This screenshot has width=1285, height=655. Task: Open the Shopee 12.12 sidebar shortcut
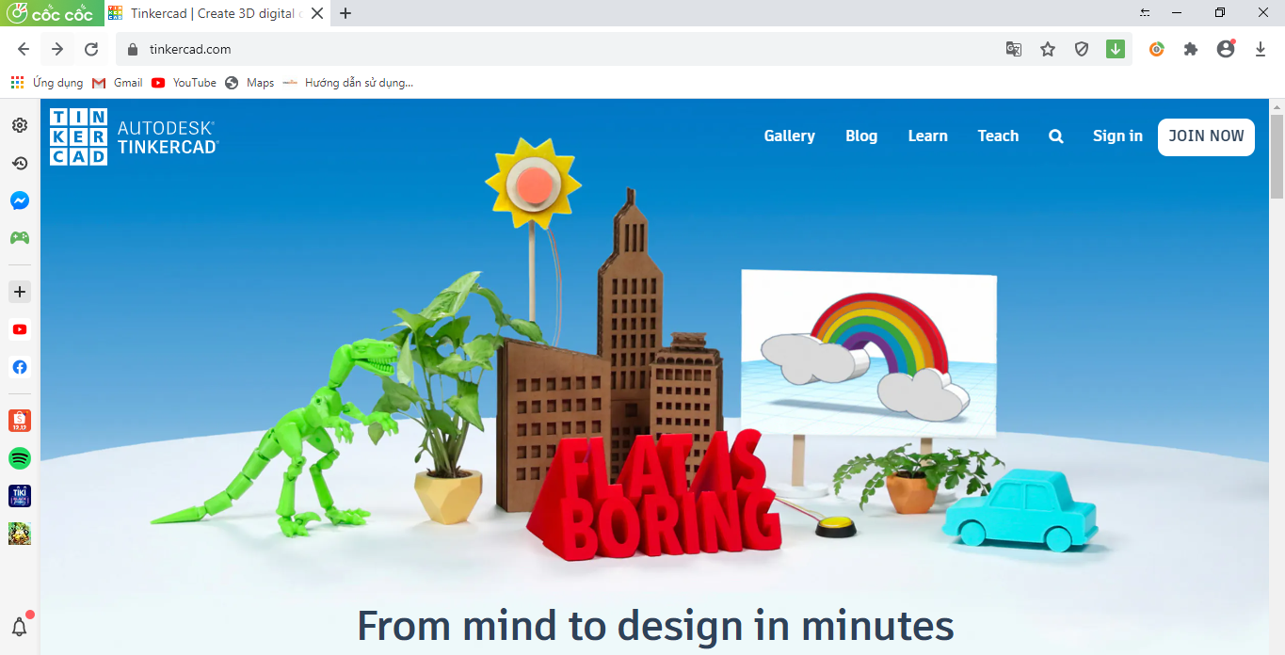click(x=19, y=421)
